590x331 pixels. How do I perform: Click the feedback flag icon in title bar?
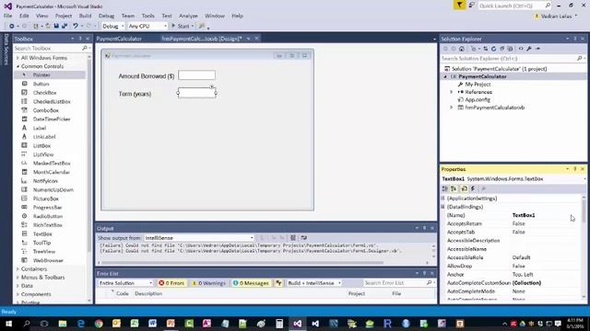point(459,5)
